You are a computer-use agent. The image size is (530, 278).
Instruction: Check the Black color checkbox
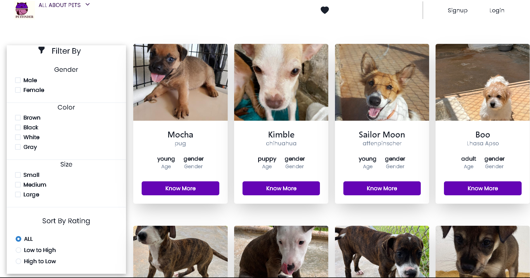18,127
